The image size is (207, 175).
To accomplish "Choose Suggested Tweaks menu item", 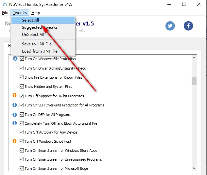I will coord(43,27).
